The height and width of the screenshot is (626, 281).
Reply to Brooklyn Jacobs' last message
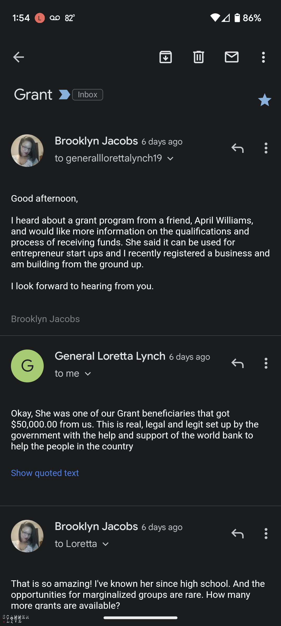coord(237,534)
